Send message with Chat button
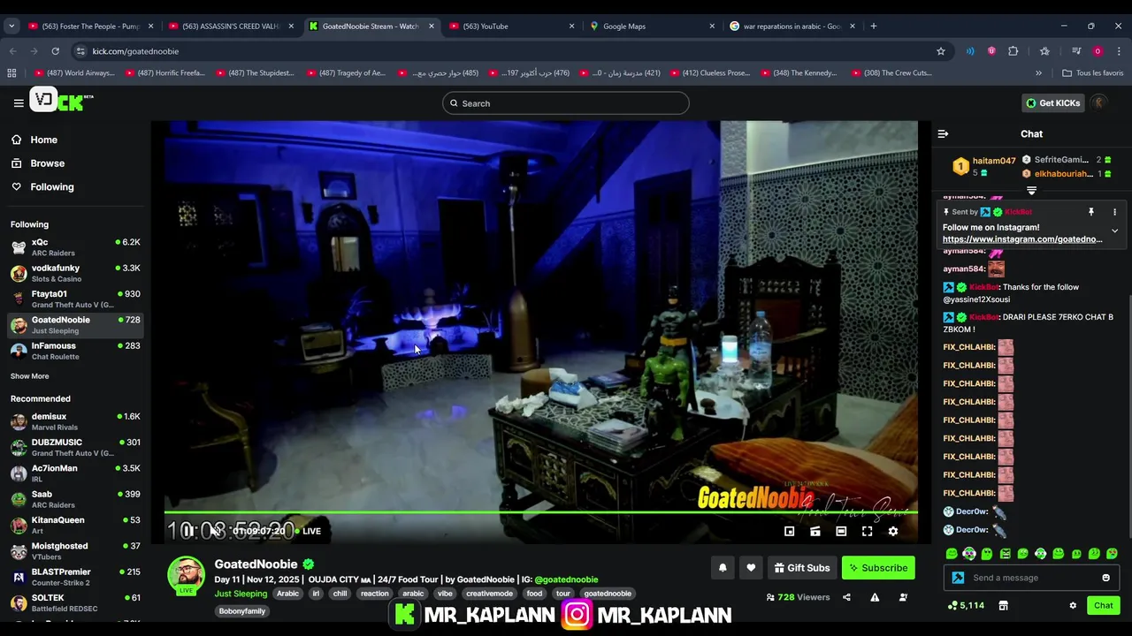The image size is (1132, 636). 1103,605
